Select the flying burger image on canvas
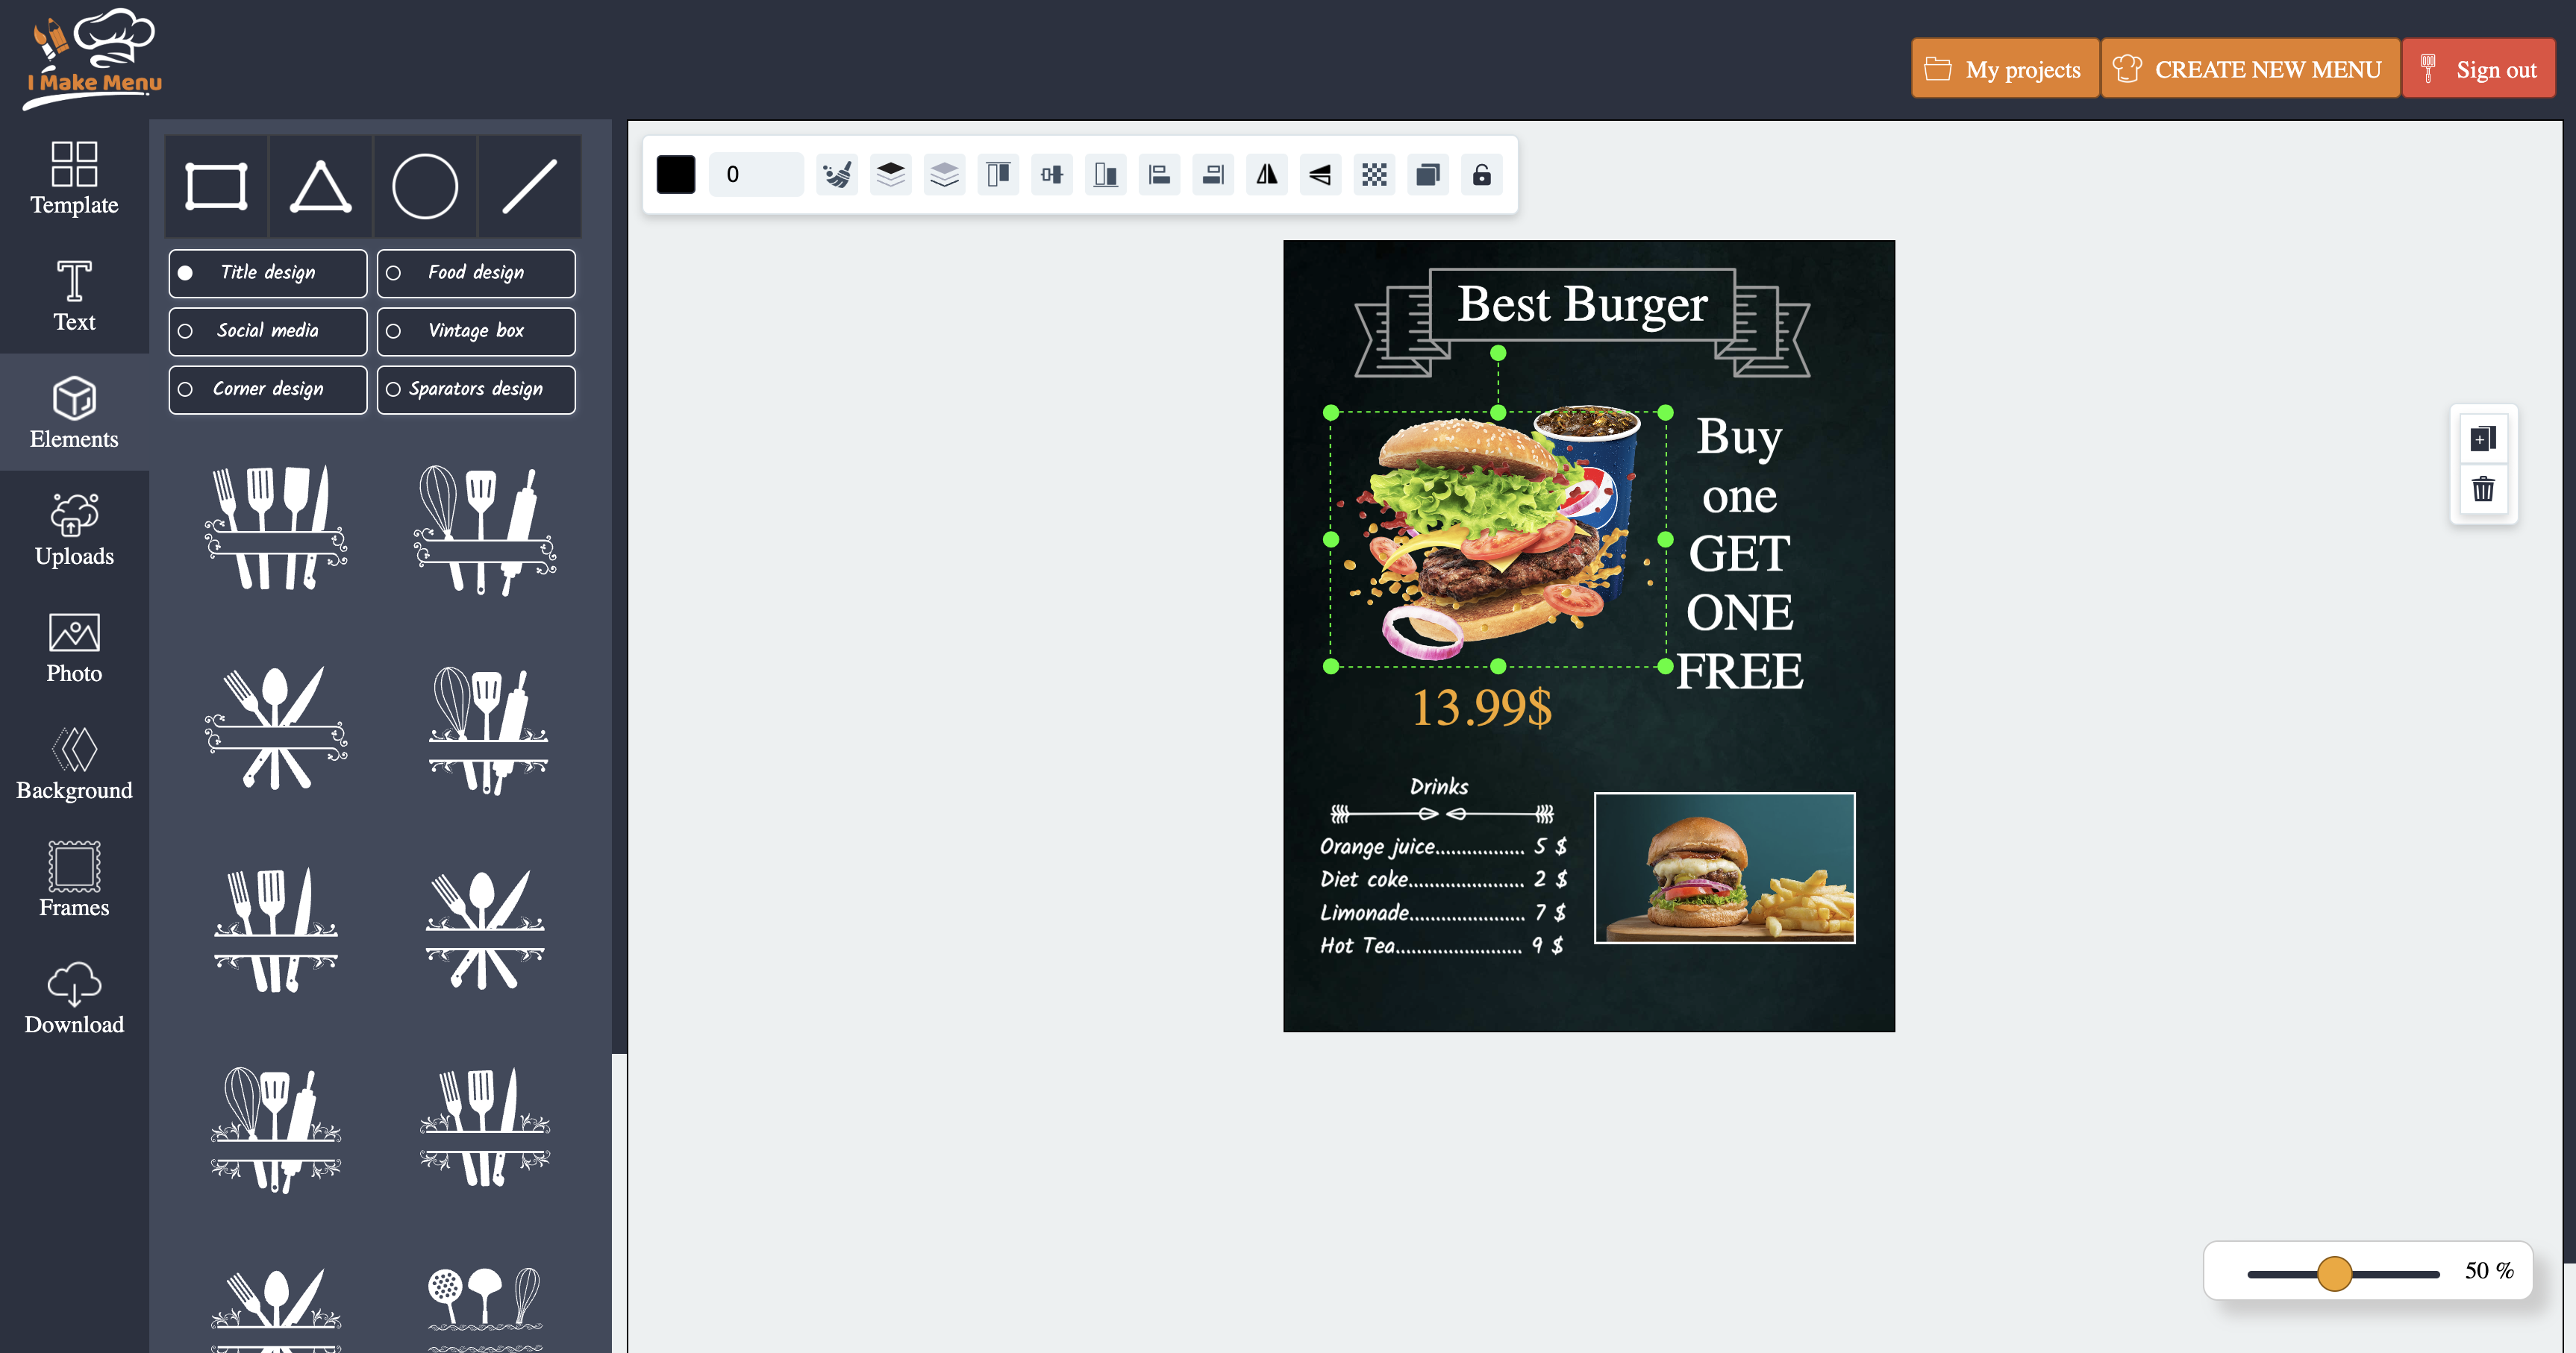Viewport: 2576px width, 1353px height. coord(1497,539)
